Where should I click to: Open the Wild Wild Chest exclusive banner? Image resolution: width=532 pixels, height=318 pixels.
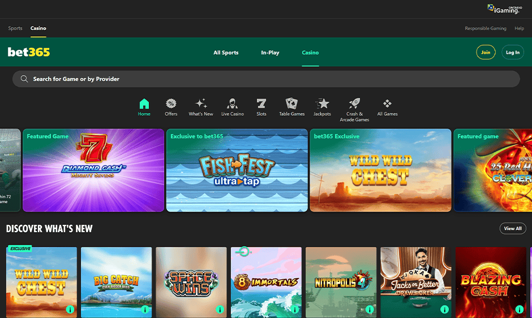(380, 171)
